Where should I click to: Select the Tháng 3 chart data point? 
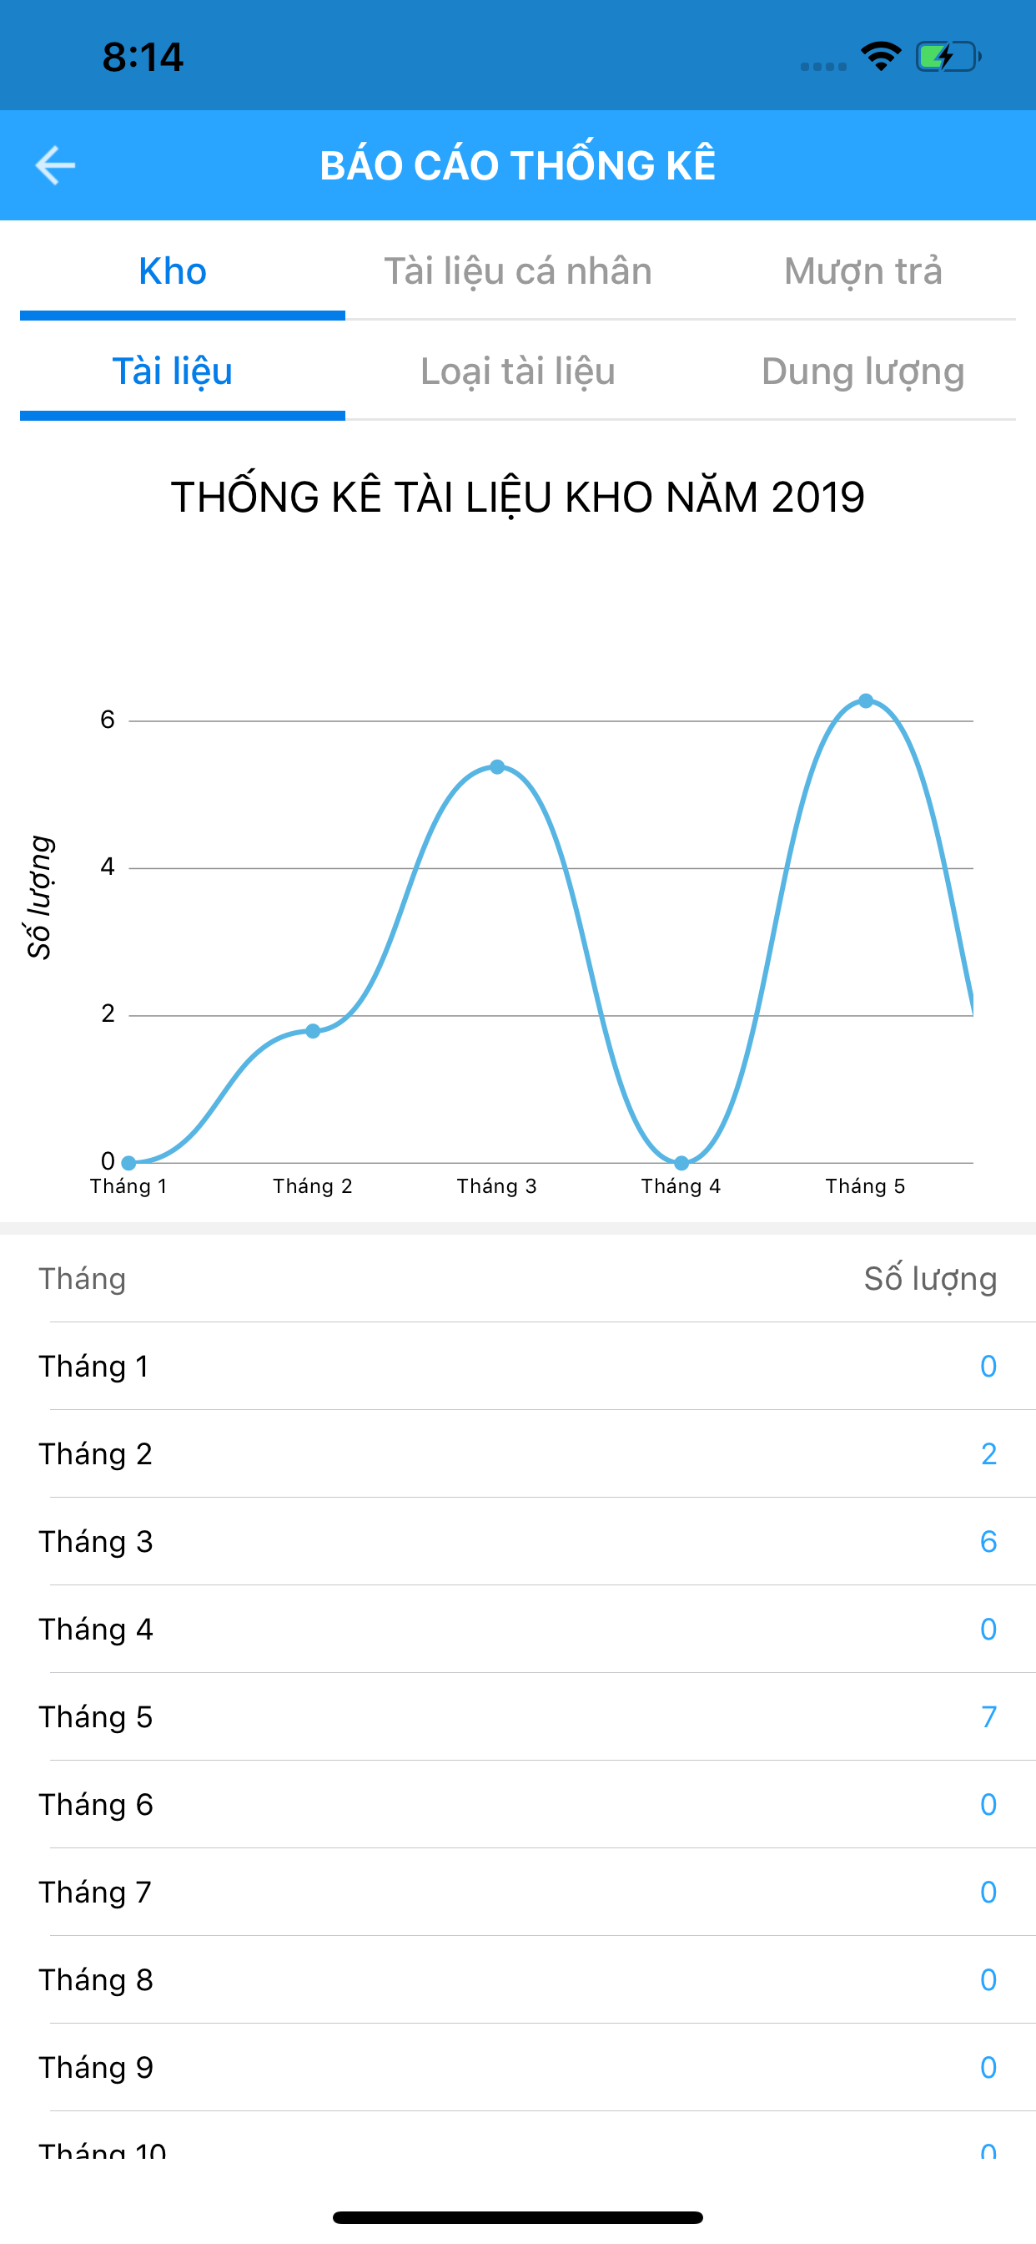497,766
